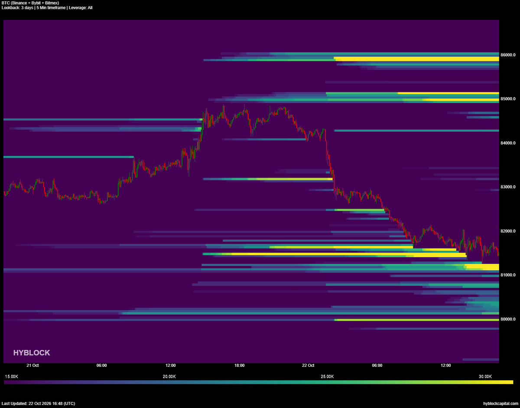Click the 80000.0 price axis label

tap(508, 320)
